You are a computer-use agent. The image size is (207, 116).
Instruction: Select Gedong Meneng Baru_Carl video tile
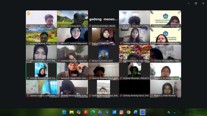point(73,19)
